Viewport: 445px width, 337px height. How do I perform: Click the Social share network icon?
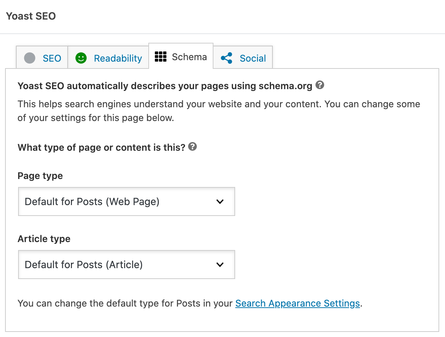[x=226, y=58]
